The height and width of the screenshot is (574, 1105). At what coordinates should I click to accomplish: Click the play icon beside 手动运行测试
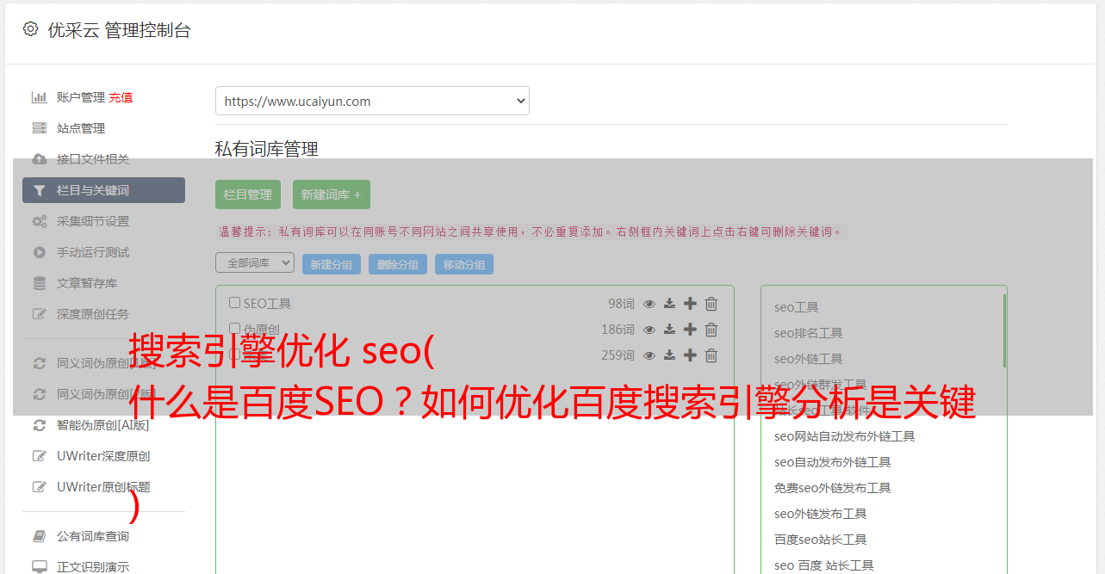click(40, 252)
